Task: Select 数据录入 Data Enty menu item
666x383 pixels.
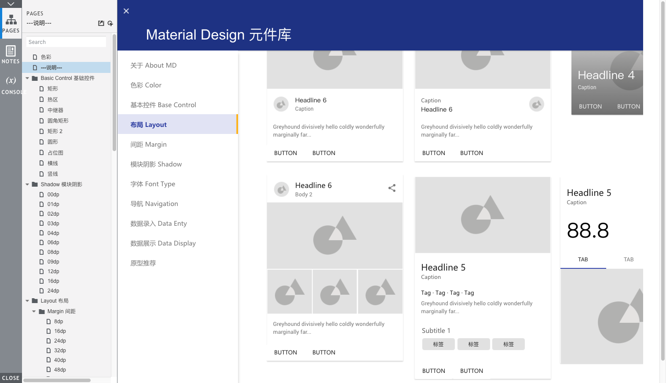Action: tap(178, 224)
